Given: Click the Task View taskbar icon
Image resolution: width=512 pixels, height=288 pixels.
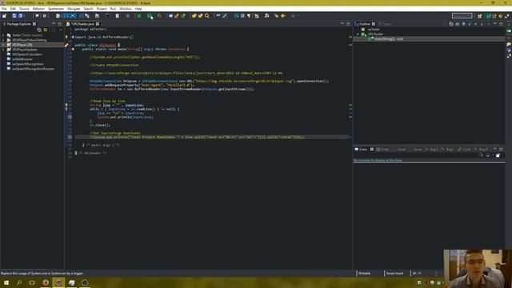Looking at the screenshot, I should pyautogui.click(x=32, y=282).
